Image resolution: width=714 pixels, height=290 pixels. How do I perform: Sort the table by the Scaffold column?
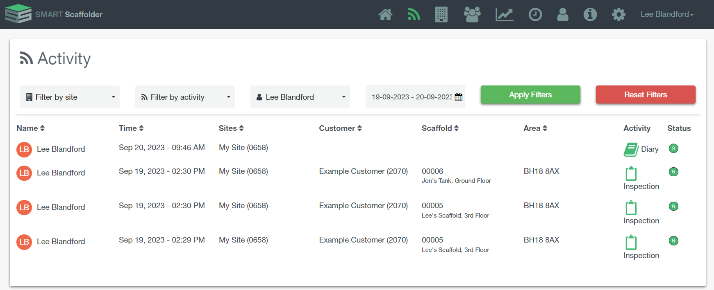(440, 128)
